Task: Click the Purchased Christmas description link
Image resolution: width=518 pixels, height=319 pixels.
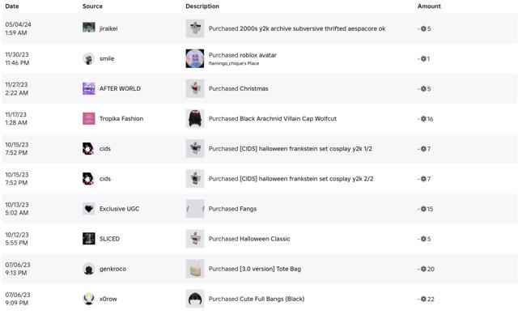Action: pyautogui.click(x=238, y=88)
